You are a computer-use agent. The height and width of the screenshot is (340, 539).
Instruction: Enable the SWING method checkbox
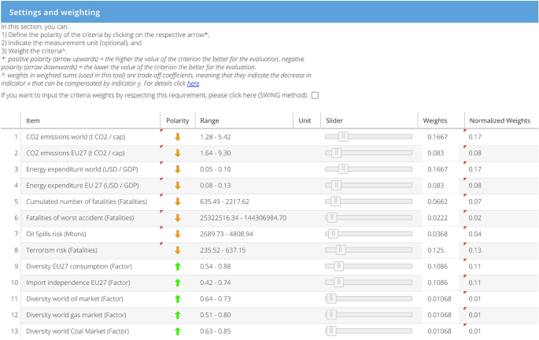click(x=316, y=95)
